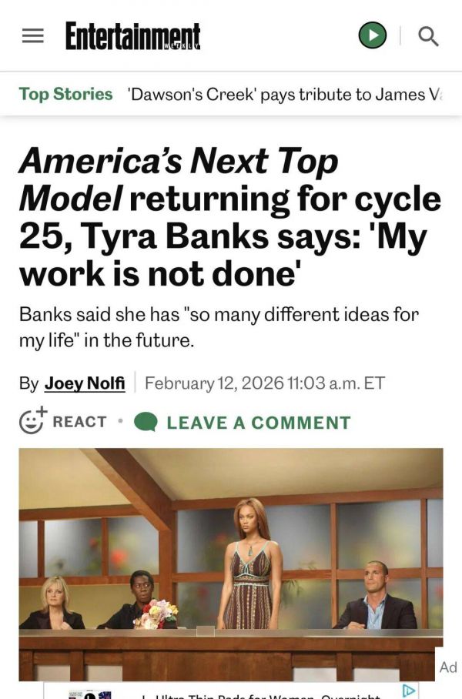Click the America's Next Top Model headline

229,219
